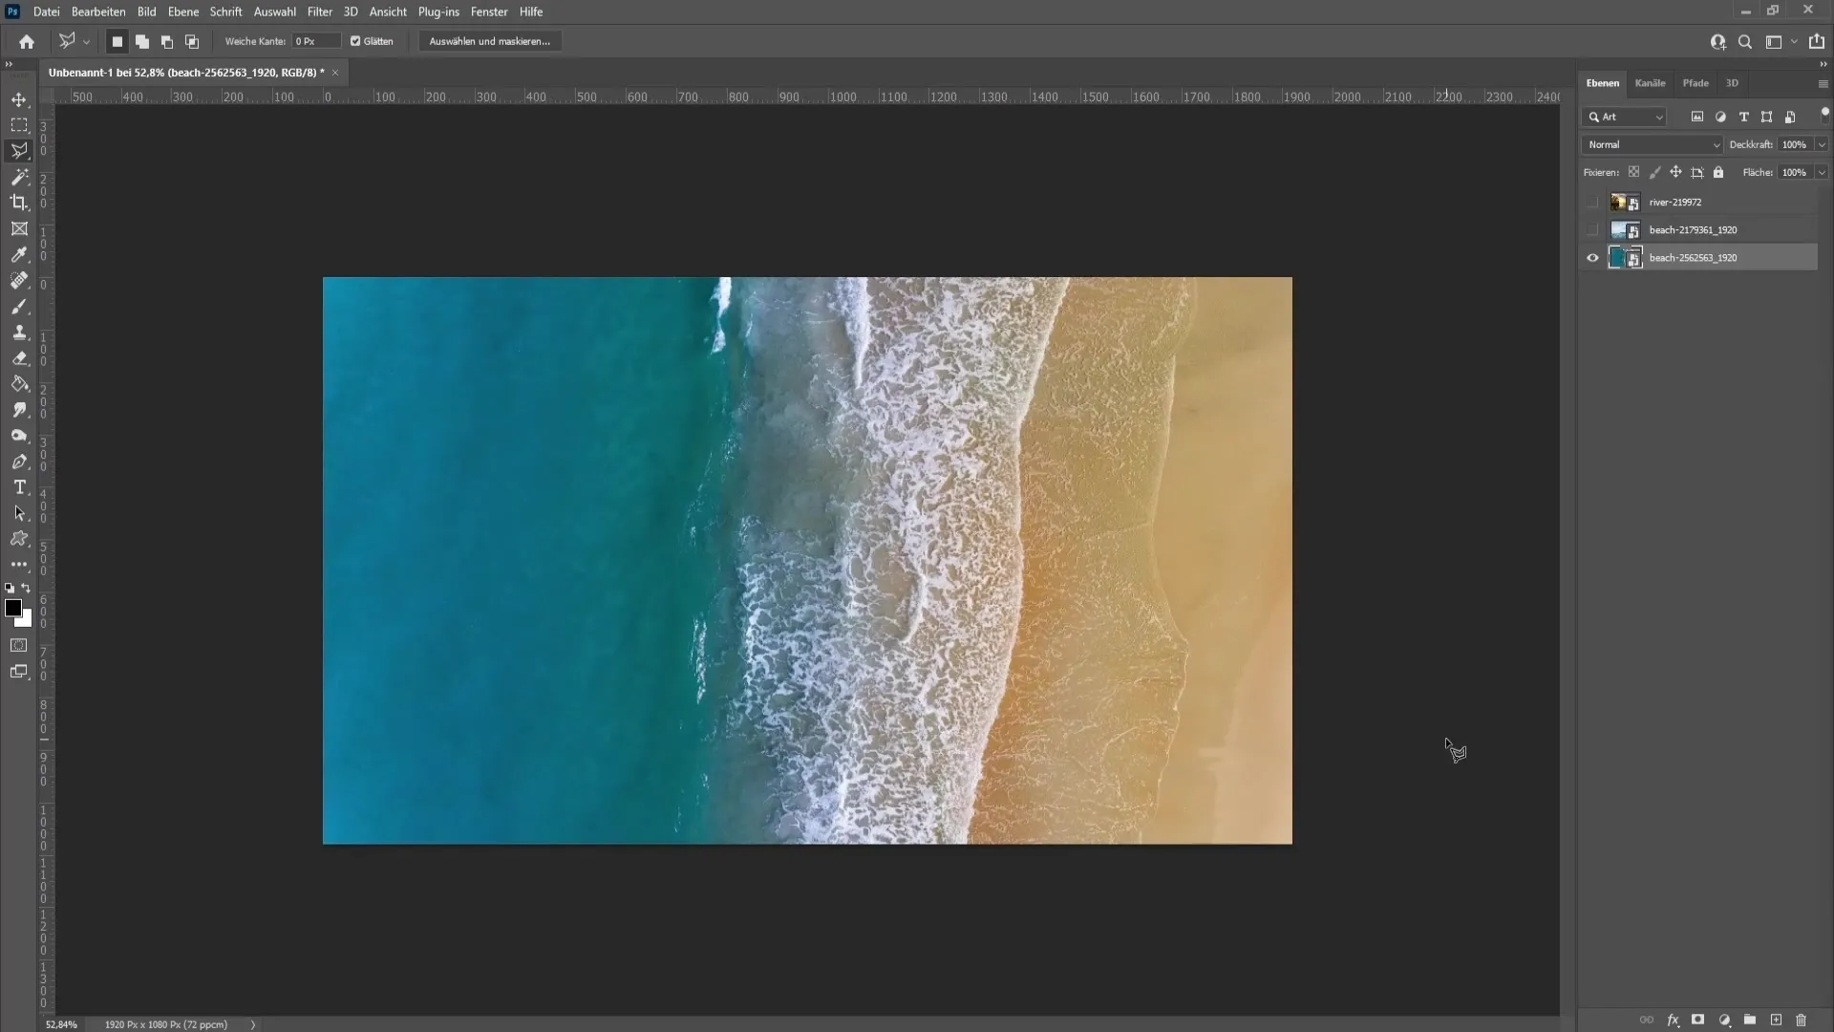Select the Eyedropper tool
1834x1032 pixels.
19,254
